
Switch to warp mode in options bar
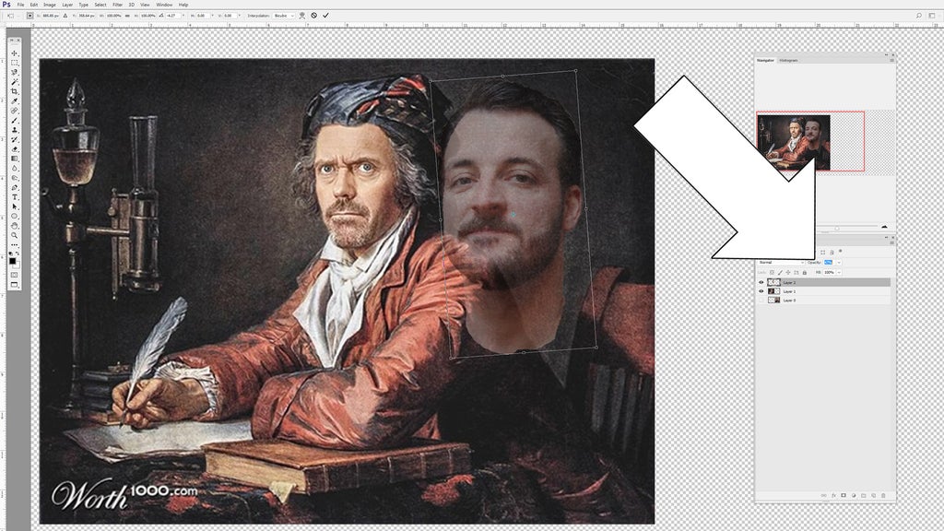coord(302,16)
